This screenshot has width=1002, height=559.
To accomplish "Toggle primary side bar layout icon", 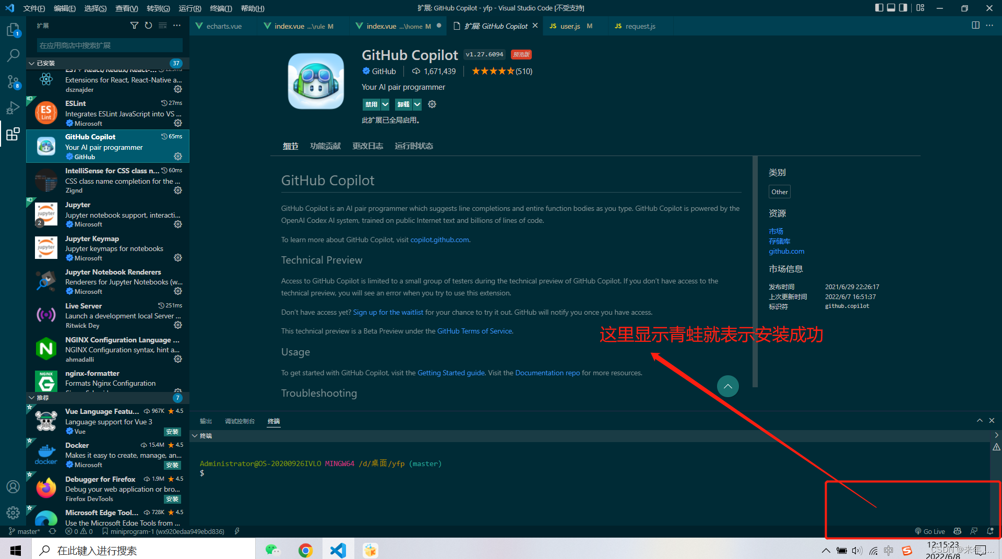I will point(879,8).
